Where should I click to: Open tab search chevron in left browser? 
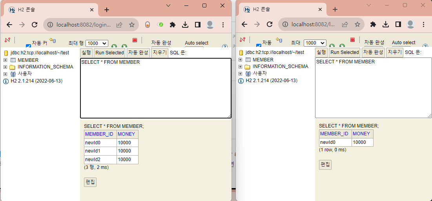[x=168, y=5]
